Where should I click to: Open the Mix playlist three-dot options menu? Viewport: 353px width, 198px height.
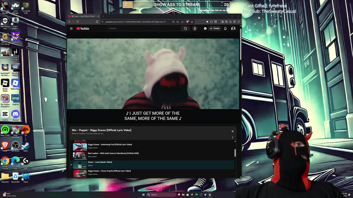(232, 137)
